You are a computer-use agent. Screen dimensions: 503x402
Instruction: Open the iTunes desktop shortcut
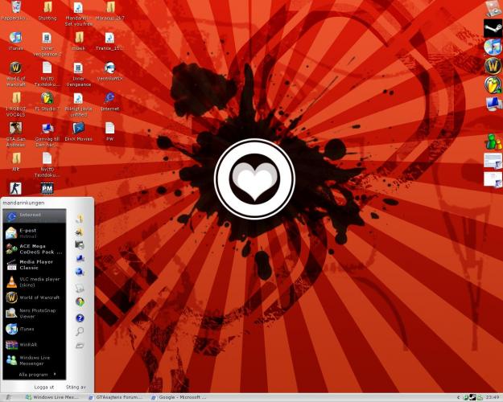(x=15, y=39)
